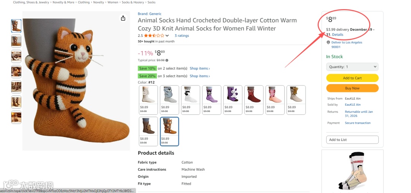Screen dimensions: 411x193
Task: Open the Quantity dropdown
Action: tap(352, 67)
